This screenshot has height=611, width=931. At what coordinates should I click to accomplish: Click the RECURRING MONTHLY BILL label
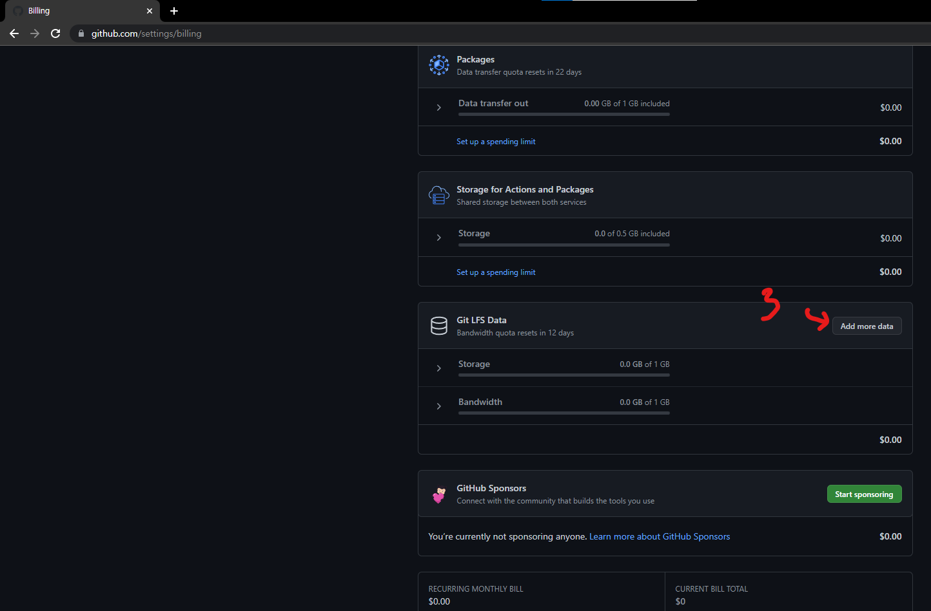click(x=476, y=589)
